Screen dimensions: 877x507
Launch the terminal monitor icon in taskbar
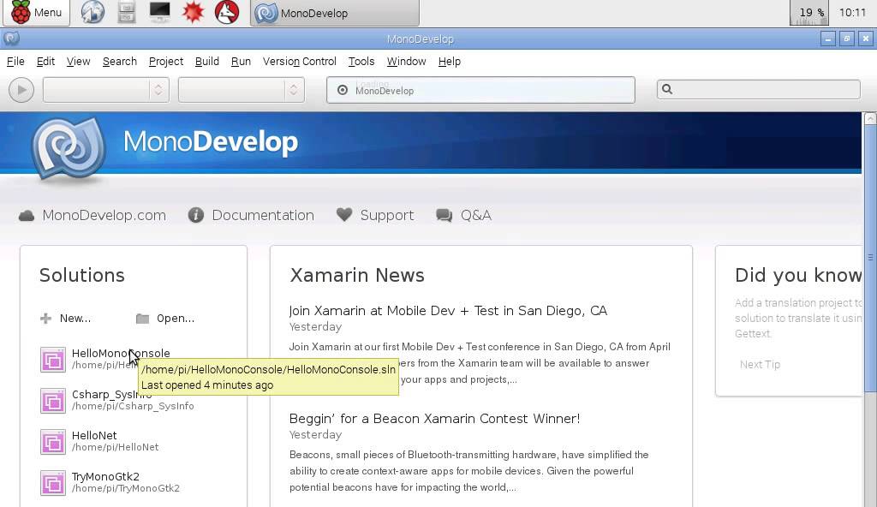click(160, 12)
